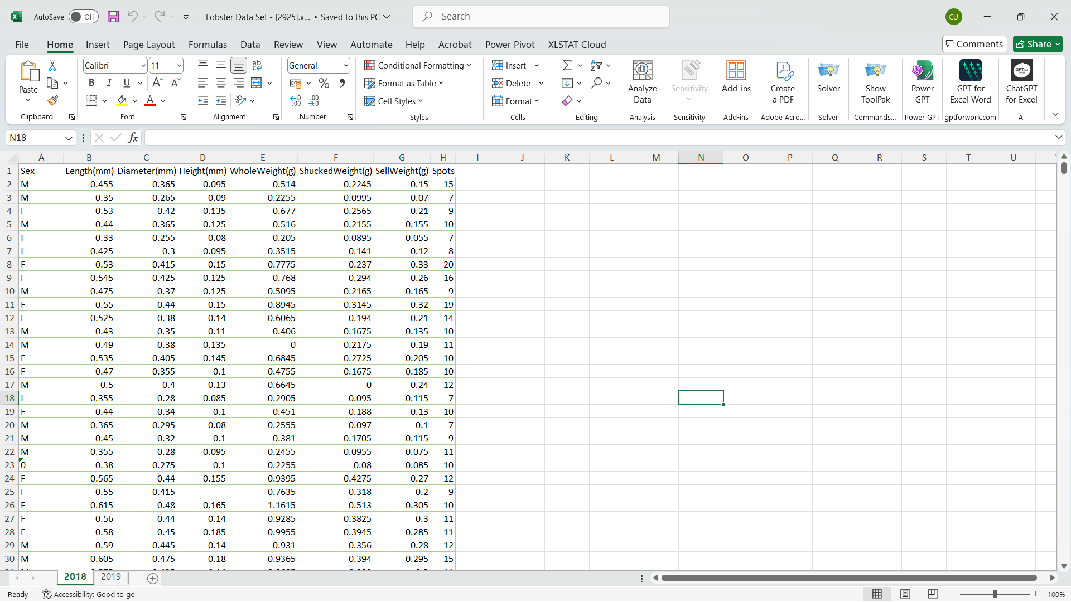Click Create a PDF icon
Viewport: 1071px width, 602px height.
pyautogui.click(x=783, y=82)
